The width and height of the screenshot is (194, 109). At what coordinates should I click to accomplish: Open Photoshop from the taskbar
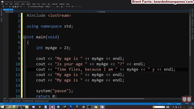tap(71, 107)
